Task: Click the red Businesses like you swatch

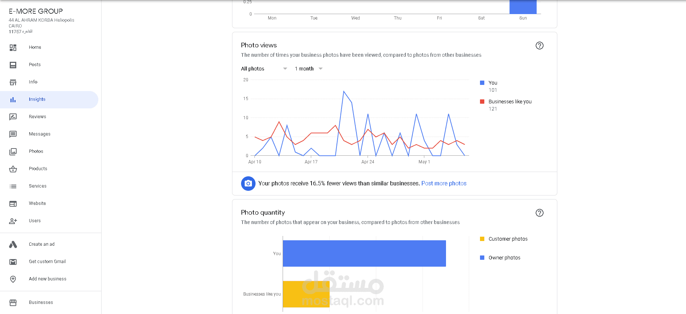Action: [x=482, y=102]
